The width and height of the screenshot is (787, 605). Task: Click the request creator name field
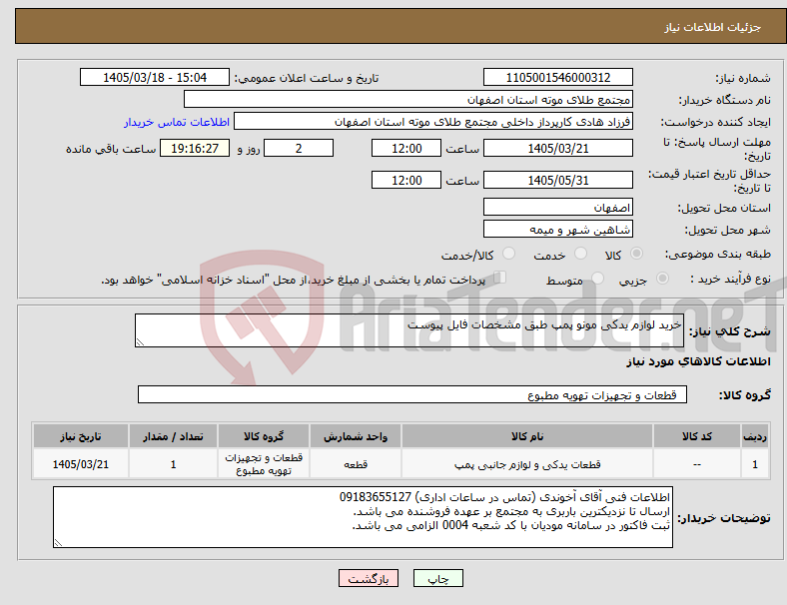point(433,122)
